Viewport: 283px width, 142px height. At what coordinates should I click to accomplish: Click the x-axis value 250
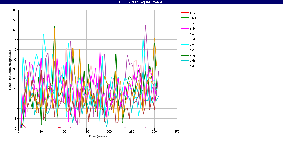click(x=132, y=132)
